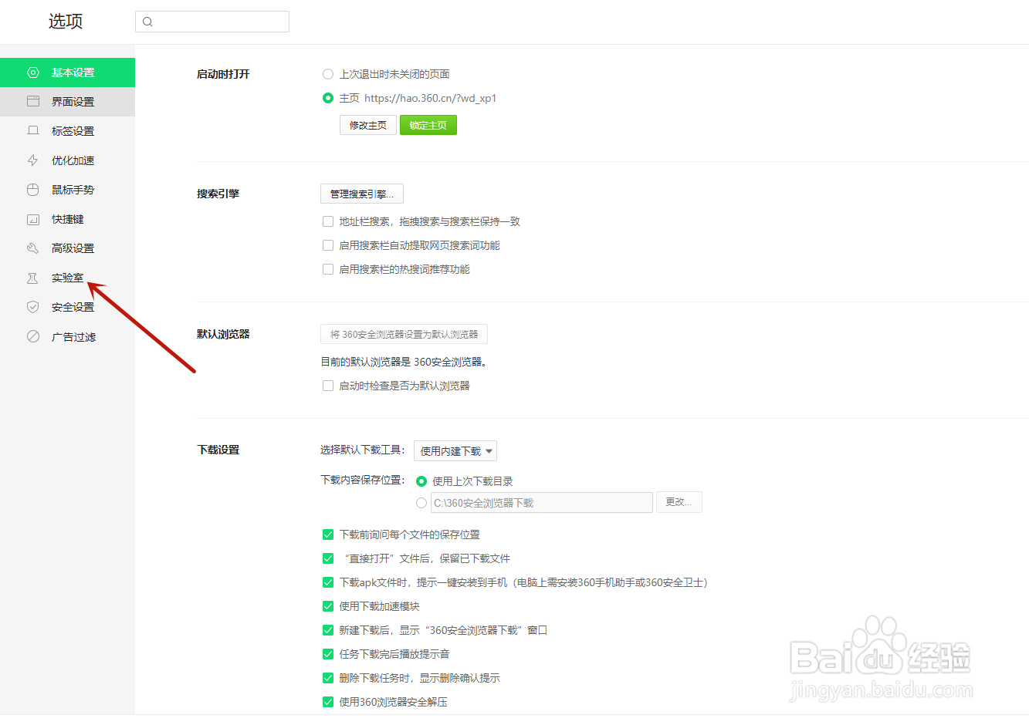Click the C:\360安全浏览器下载 path field
The height and width of the screenshot is (725, 1029).
(542, 503)
